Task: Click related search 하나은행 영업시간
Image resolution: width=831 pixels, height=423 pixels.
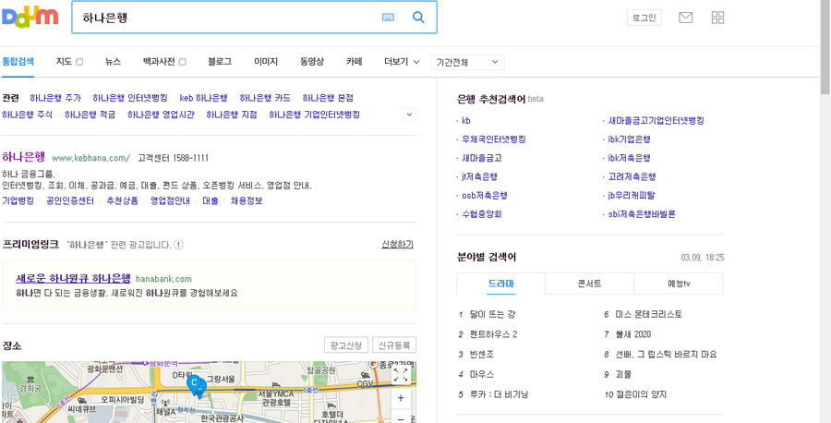Action: point(161,115)
